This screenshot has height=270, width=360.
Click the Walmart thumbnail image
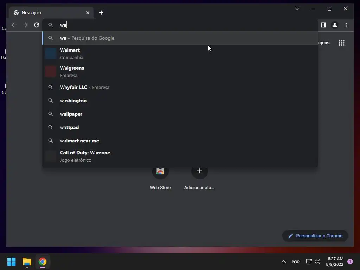coord(51,54)
